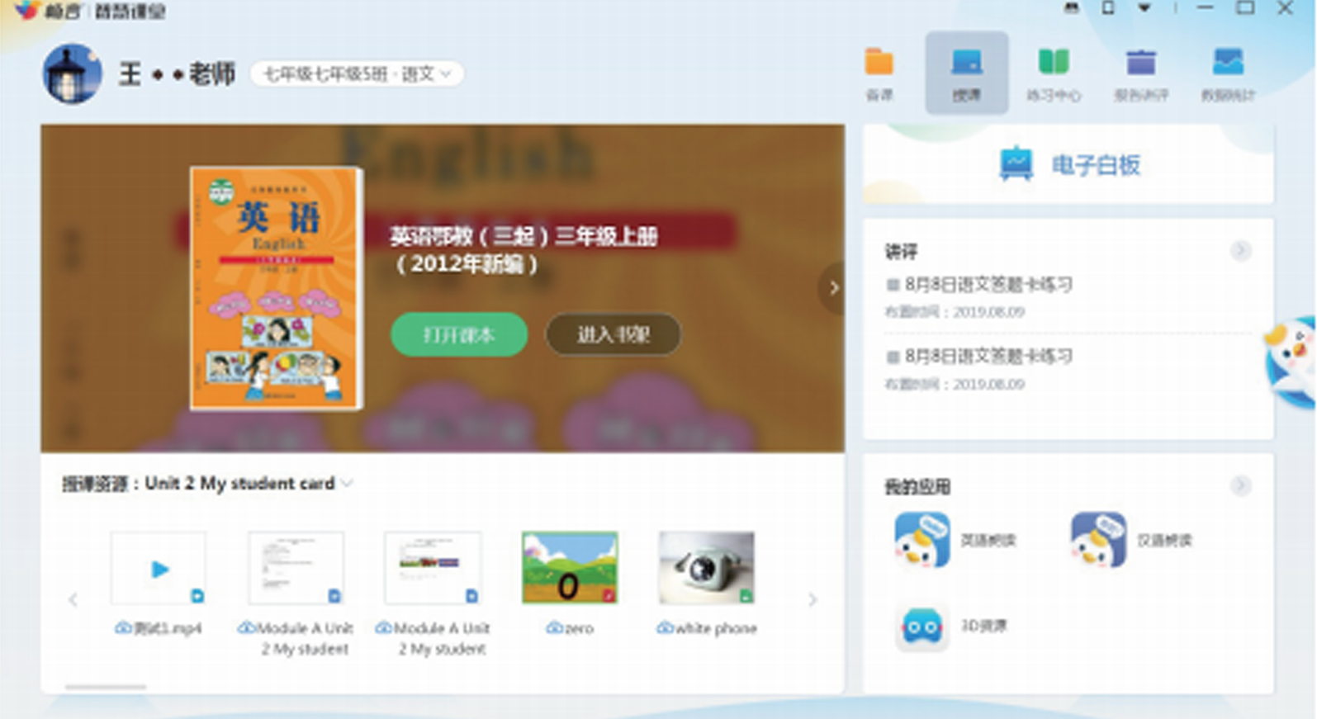This screenshot has width=1317, height=719.
Task: Minimize the application window
Action: (1205, 8)
